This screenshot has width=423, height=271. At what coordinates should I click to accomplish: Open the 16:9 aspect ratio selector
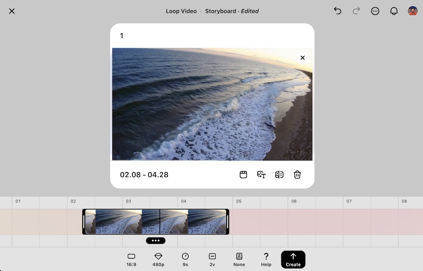coord(131,259)
